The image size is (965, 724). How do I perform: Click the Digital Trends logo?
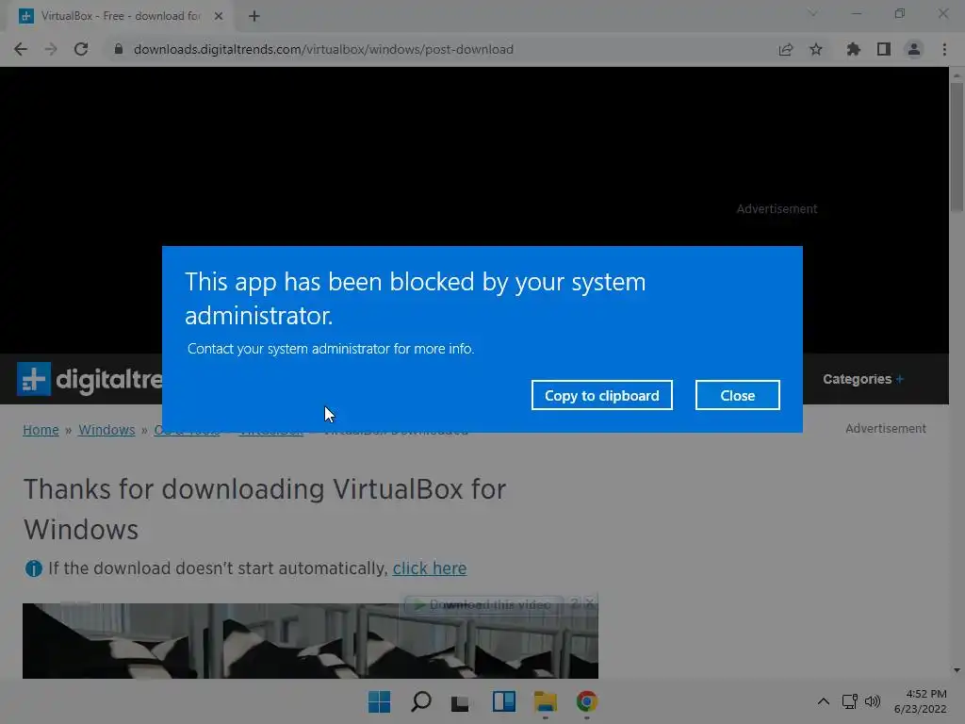(90, 379)
